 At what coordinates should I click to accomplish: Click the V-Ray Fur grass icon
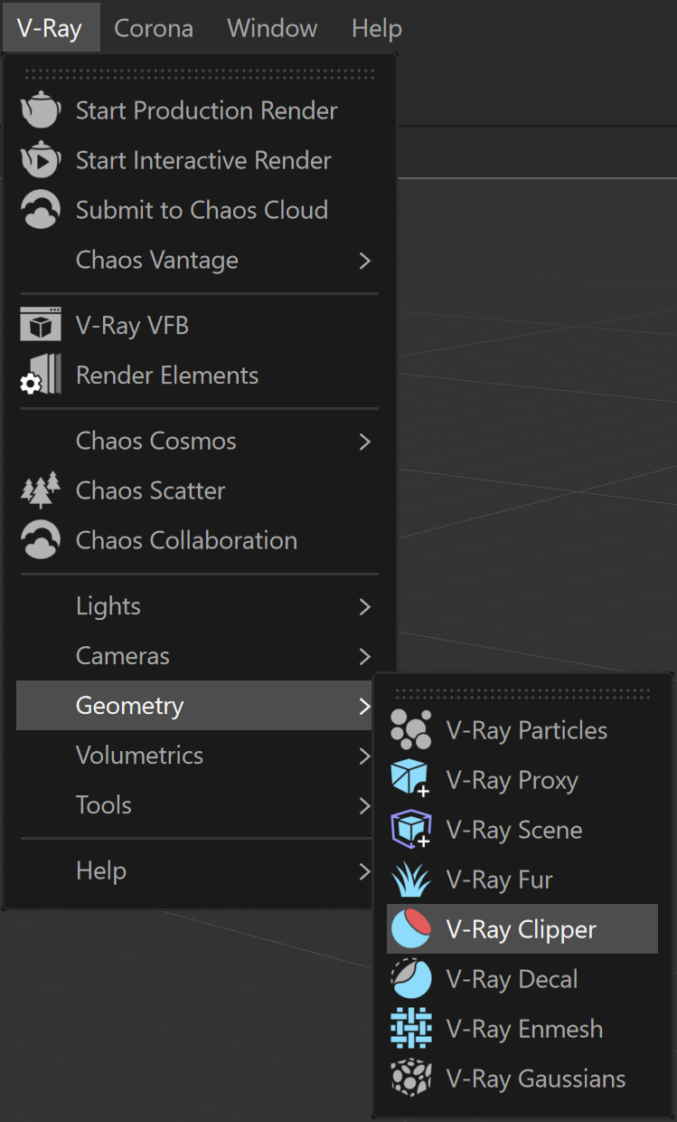[x=411, y=880]
